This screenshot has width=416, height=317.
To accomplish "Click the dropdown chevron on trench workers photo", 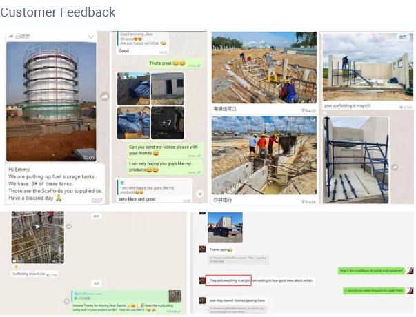I will (313, 121).
